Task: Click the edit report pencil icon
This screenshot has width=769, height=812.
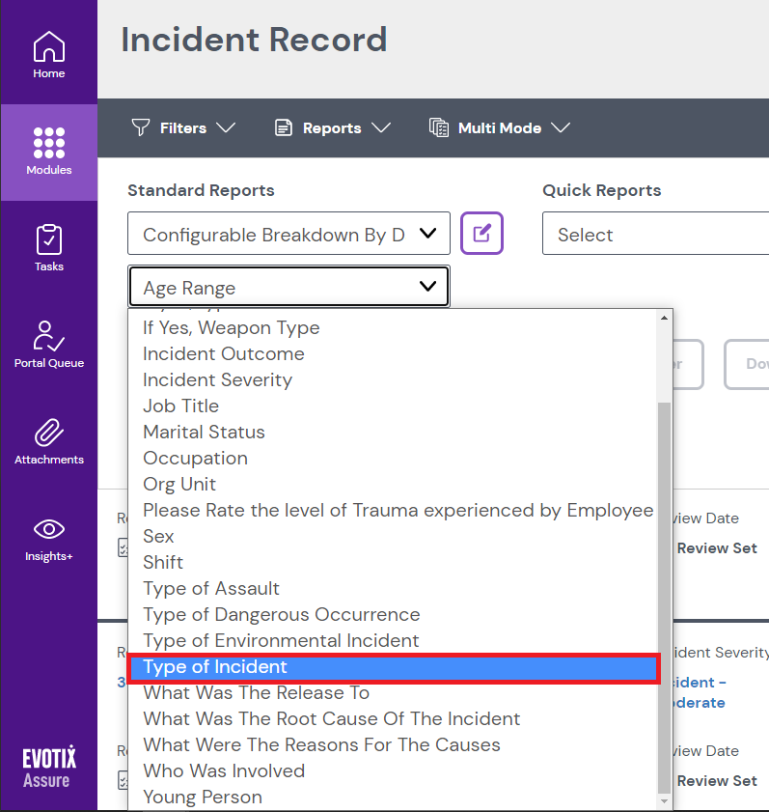Action: [x=481, y=234]
